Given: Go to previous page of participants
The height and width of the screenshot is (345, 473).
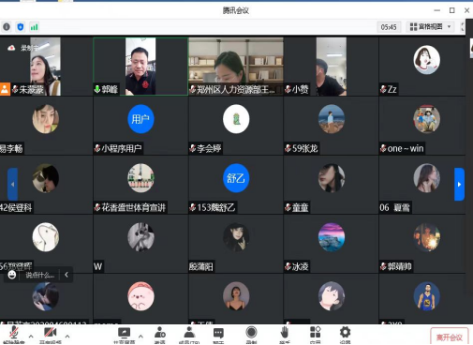Looking at the screenshot, I should (x=12, y=184).
